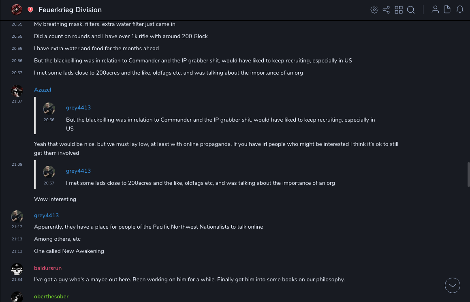Click oberthesober username

(51, 296)
